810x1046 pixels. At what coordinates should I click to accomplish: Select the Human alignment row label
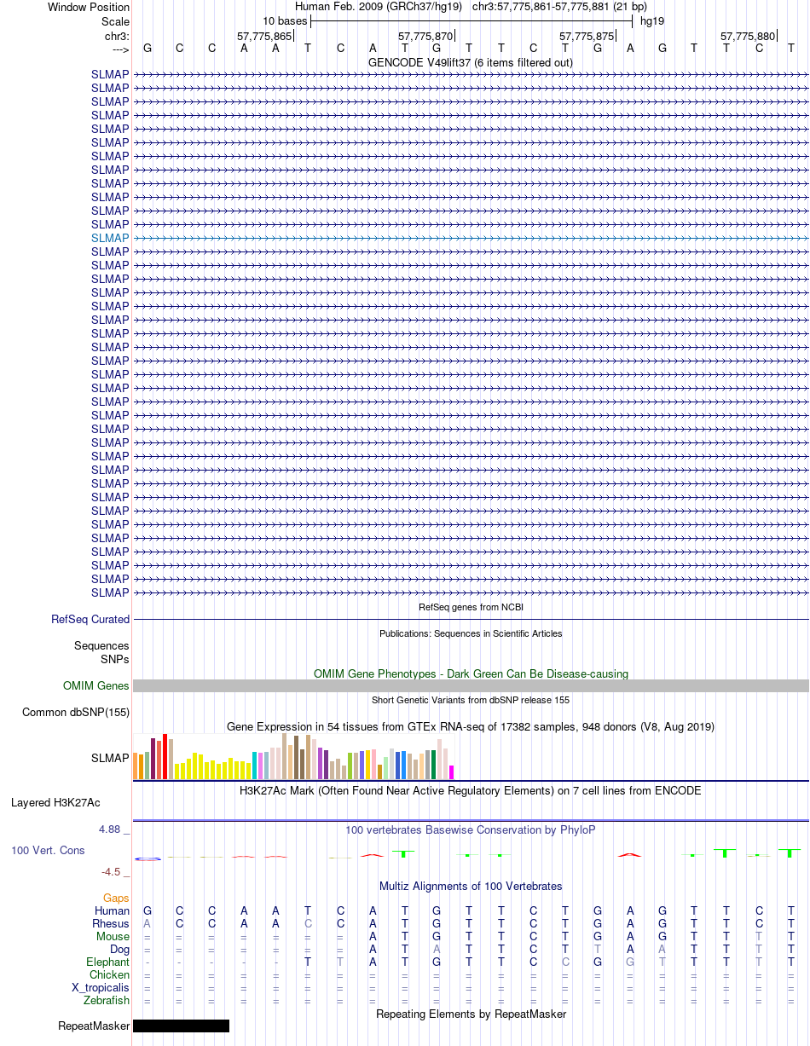tap(112, 910)
